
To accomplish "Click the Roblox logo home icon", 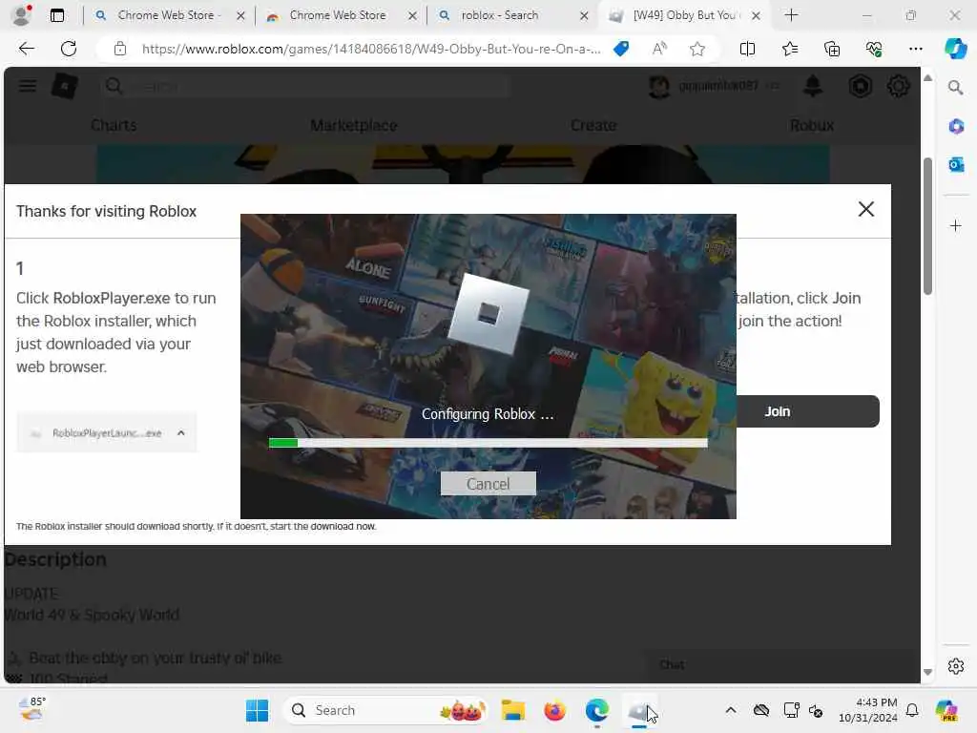I will pos(65,86).
